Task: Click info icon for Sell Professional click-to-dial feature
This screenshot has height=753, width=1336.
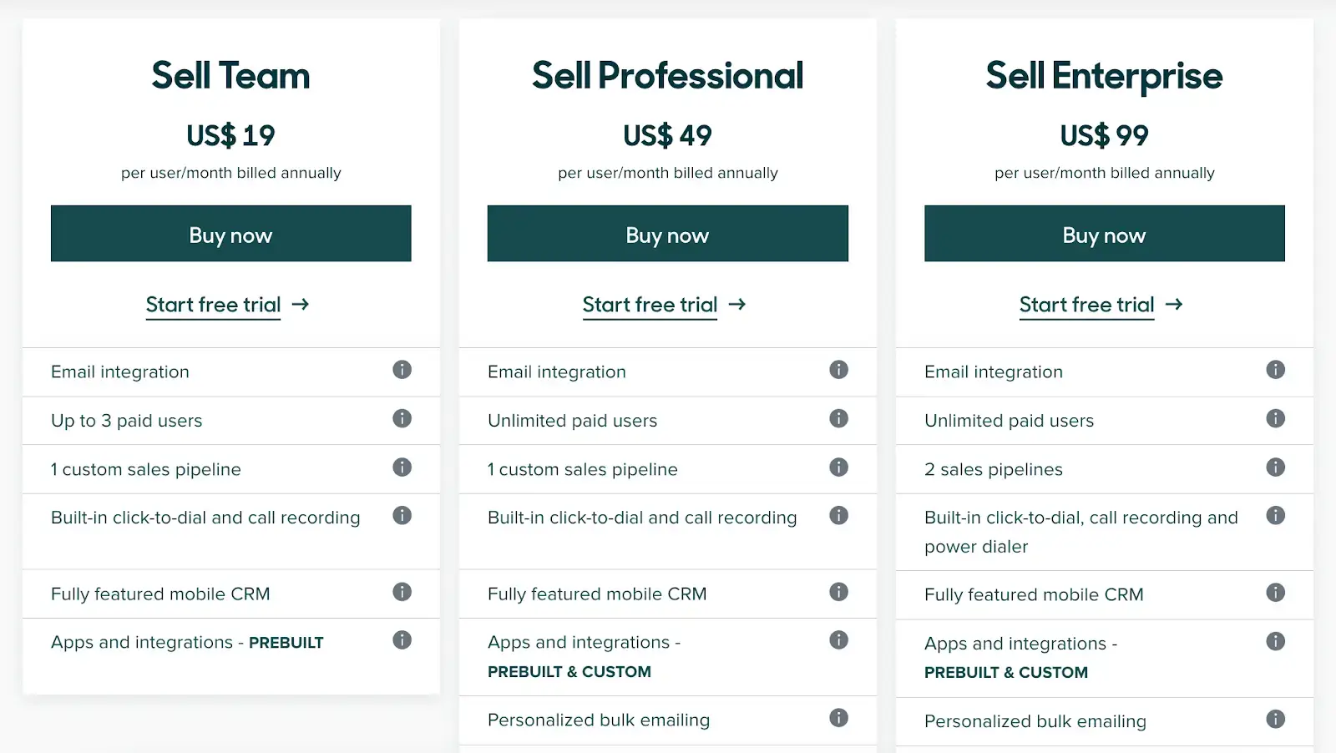Action: (838, 516)
